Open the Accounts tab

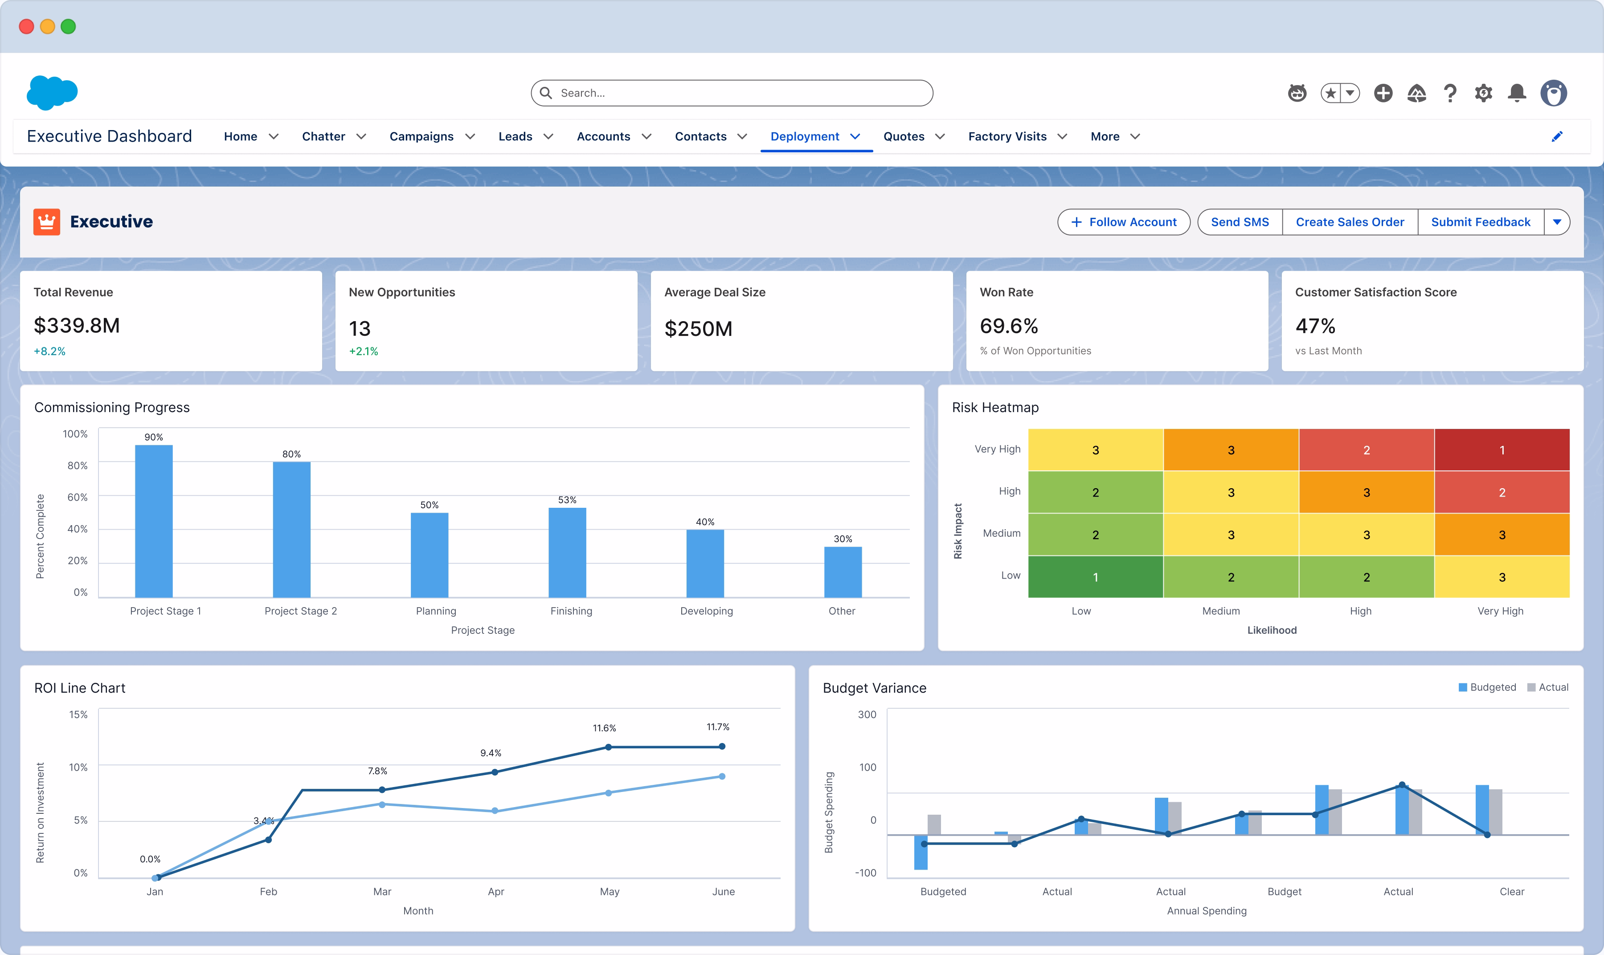coord(603,136)
